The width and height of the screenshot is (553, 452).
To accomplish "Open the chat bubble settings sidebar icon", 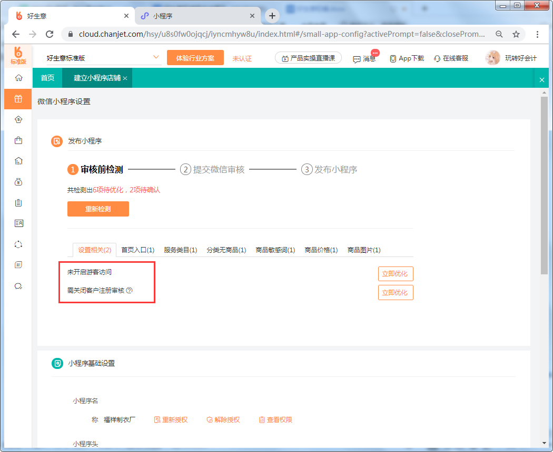I will click(x=18, y=286).
